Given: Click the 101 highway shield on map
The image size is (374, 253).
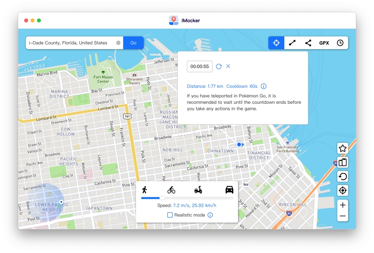Looking at the screenshot, I should pyautogui.click(x=127, y=116).
